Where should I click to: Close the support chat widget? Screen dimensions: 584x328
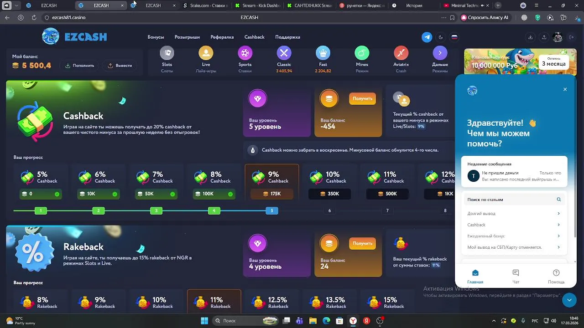click(565, 89)
